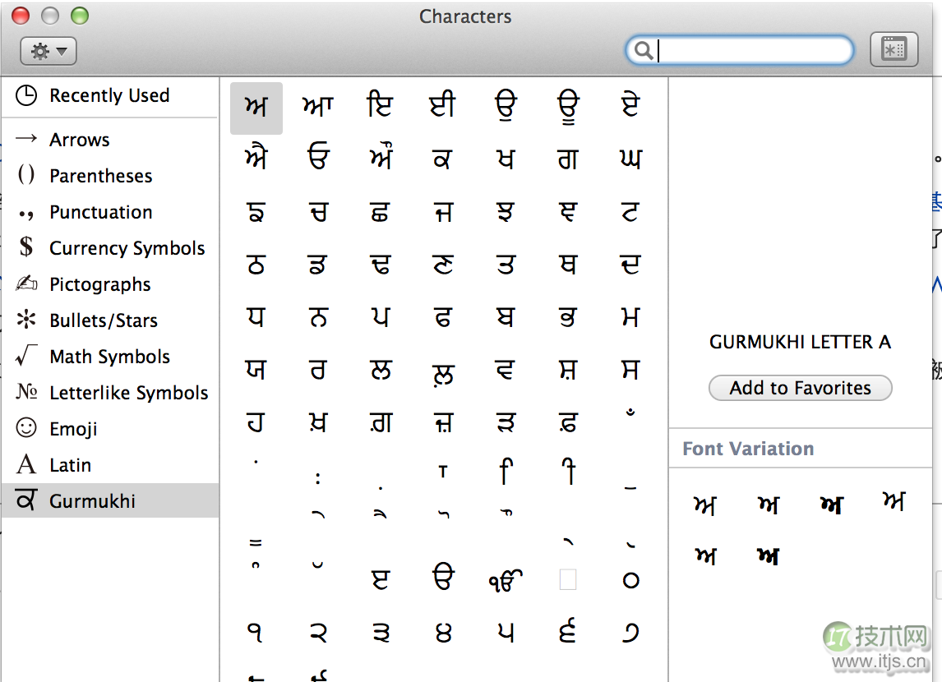942x682 pixels.
Task: Open the gear action menu dropdown
Action: click(x=48, y=51)
